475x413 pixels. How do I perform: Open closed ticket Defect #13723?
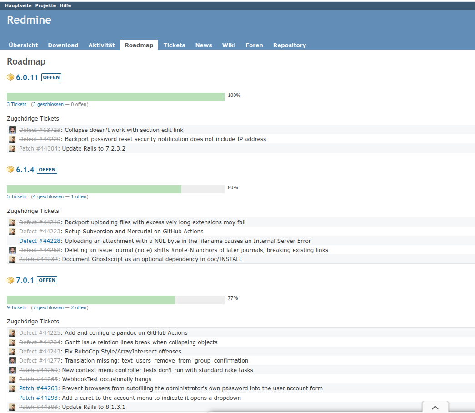click(40, 130)
